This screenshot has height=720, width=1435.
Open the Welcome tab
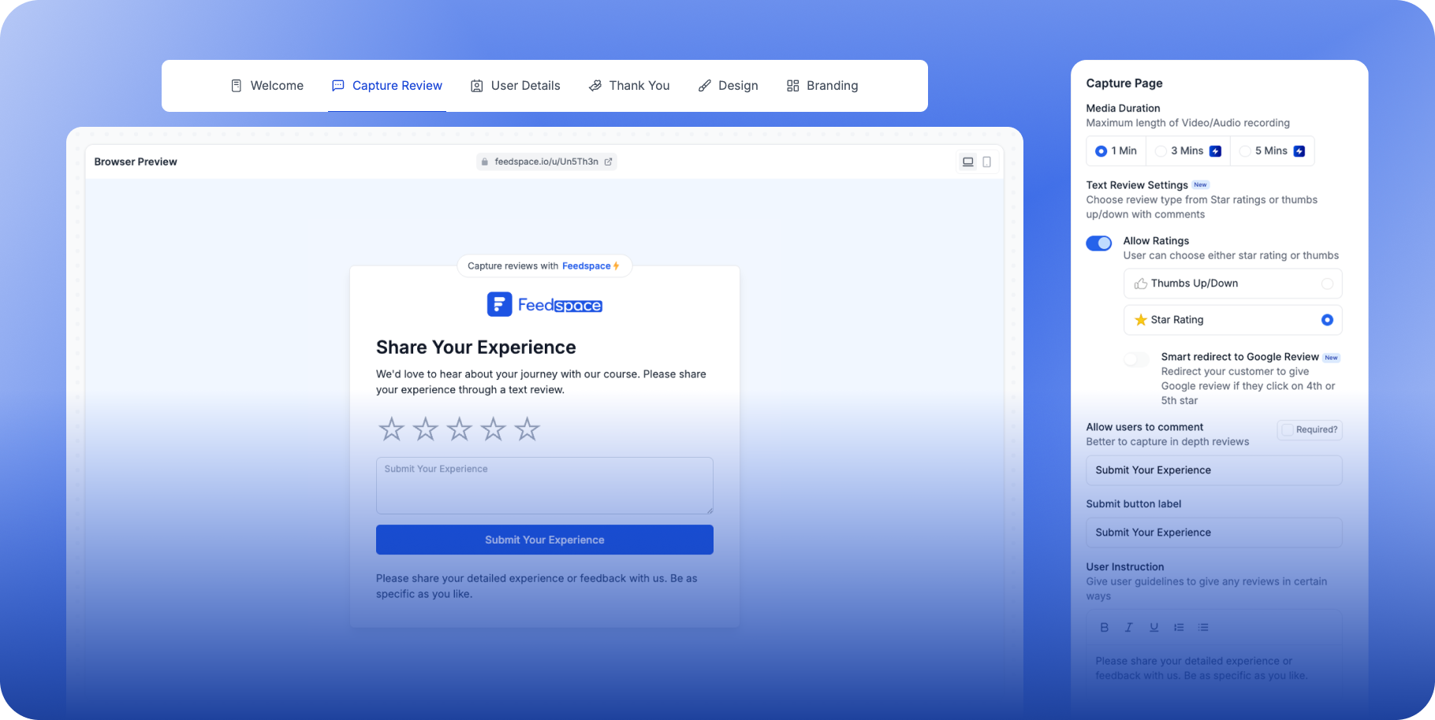pos(267,86)
